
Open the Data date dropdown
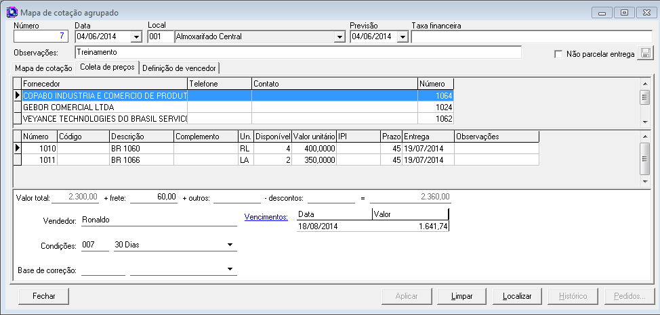point(136,37)
